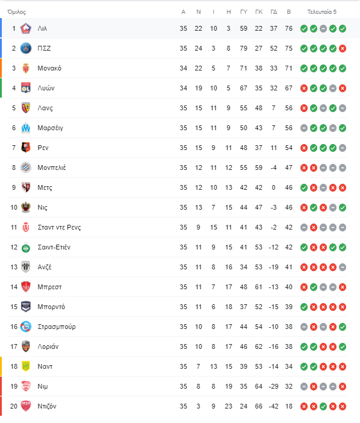Open the Μονπελιέ team name link
This screenshot has width=360, height=423.
click(x=52, y=168)
